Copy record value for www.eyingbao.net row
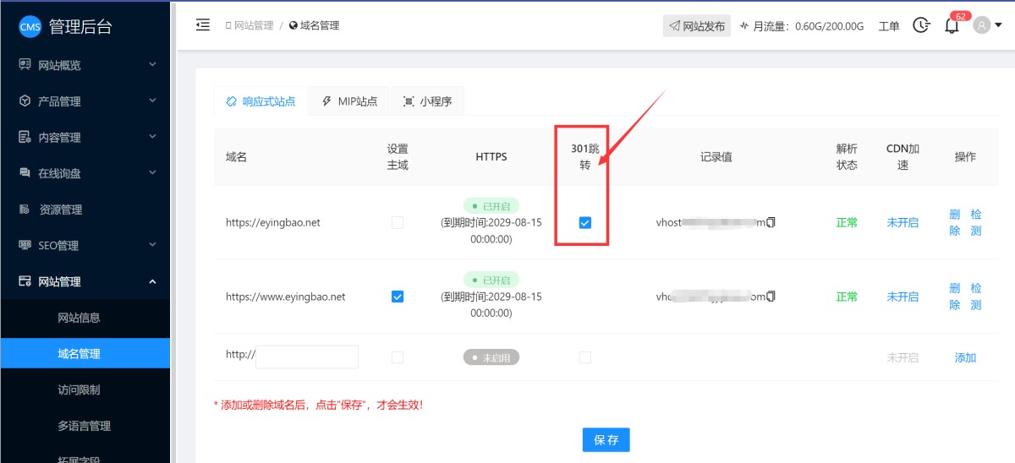The image size is (1015, 463). pos(771,297)
